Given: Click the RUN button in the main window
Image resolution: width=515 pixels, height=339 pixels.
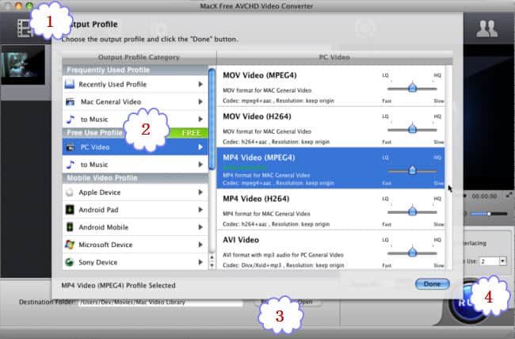Looking at the screenshot, I should pyautogui.click(x=467, y=302).
